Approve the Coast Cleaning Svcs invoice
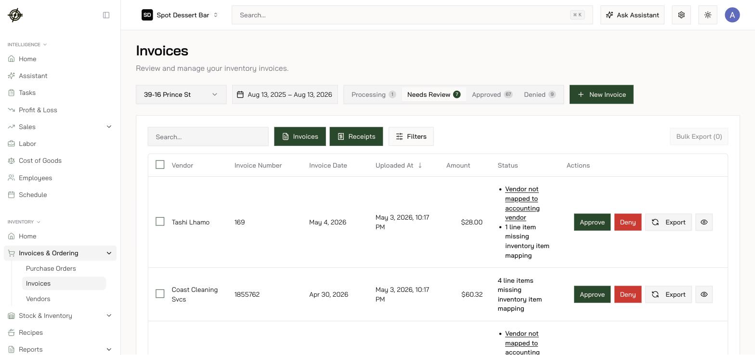The height and width of the screenshot is (355, 755). click(x=592, y=294)
